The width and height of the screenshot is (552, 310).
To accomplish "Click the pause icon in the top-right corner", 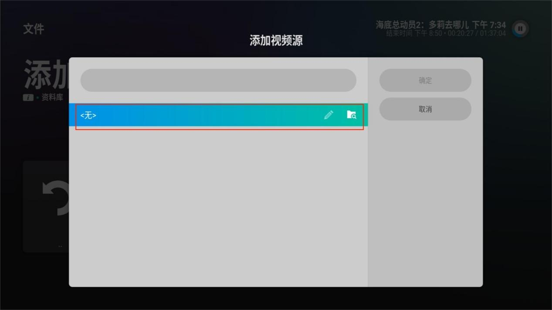I will [x=520, y=29].
